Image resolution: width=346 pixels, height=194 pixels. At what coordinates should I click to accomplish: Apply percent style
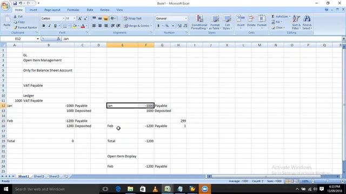(x=167, y=26)
